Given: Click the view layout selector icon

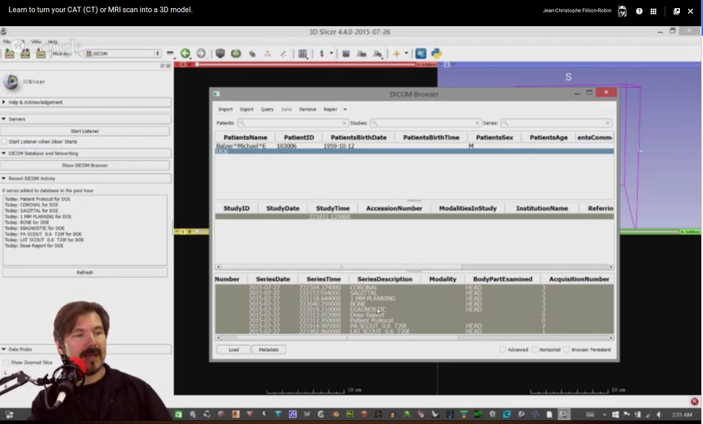Looking at the screenshot, I should [x=303, y=53].
